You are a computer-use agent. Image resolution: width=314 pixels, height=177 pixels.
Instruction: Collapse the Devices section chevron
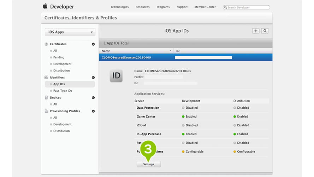click(x=93, y=98)
